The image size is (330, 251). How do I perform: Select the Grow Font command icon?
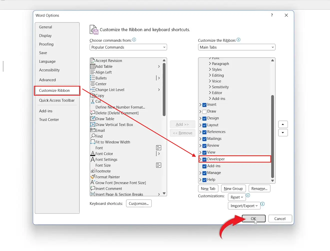tap(93, 183)
